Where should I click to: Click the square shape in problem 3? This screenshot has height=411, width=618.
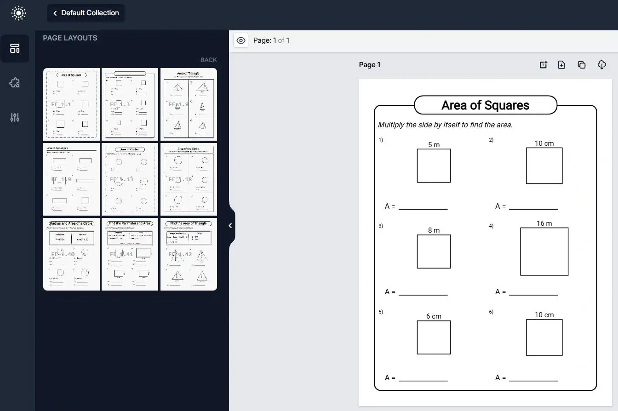[x=434, y=251]
